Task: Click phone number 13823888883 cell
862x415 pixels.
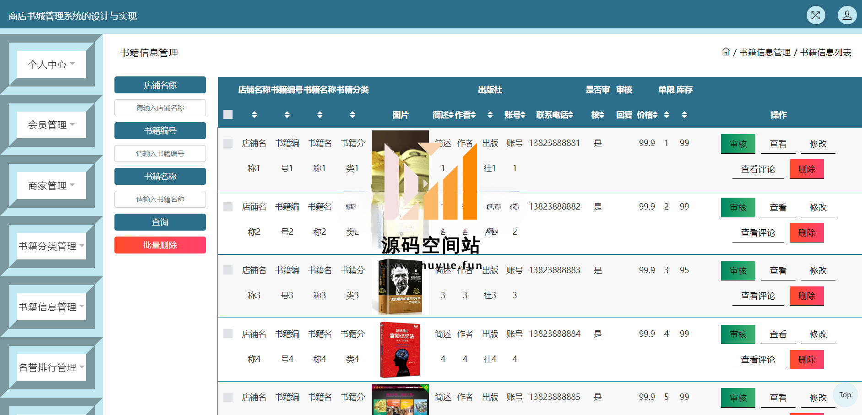Action: [x=554, y=270]
